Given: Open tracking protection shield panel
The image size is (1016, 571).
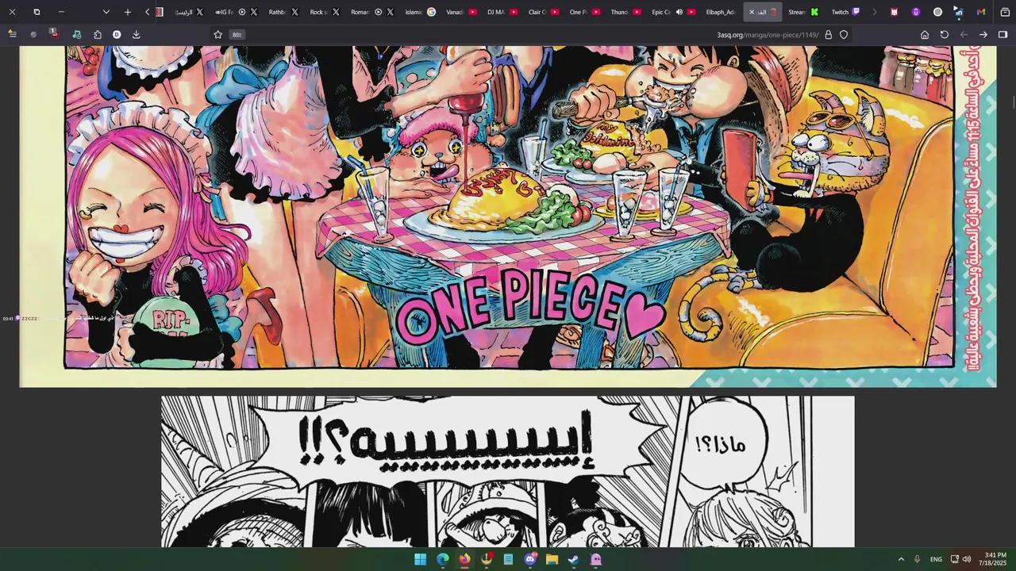Looking at the screenshot, I should (844, 35).
